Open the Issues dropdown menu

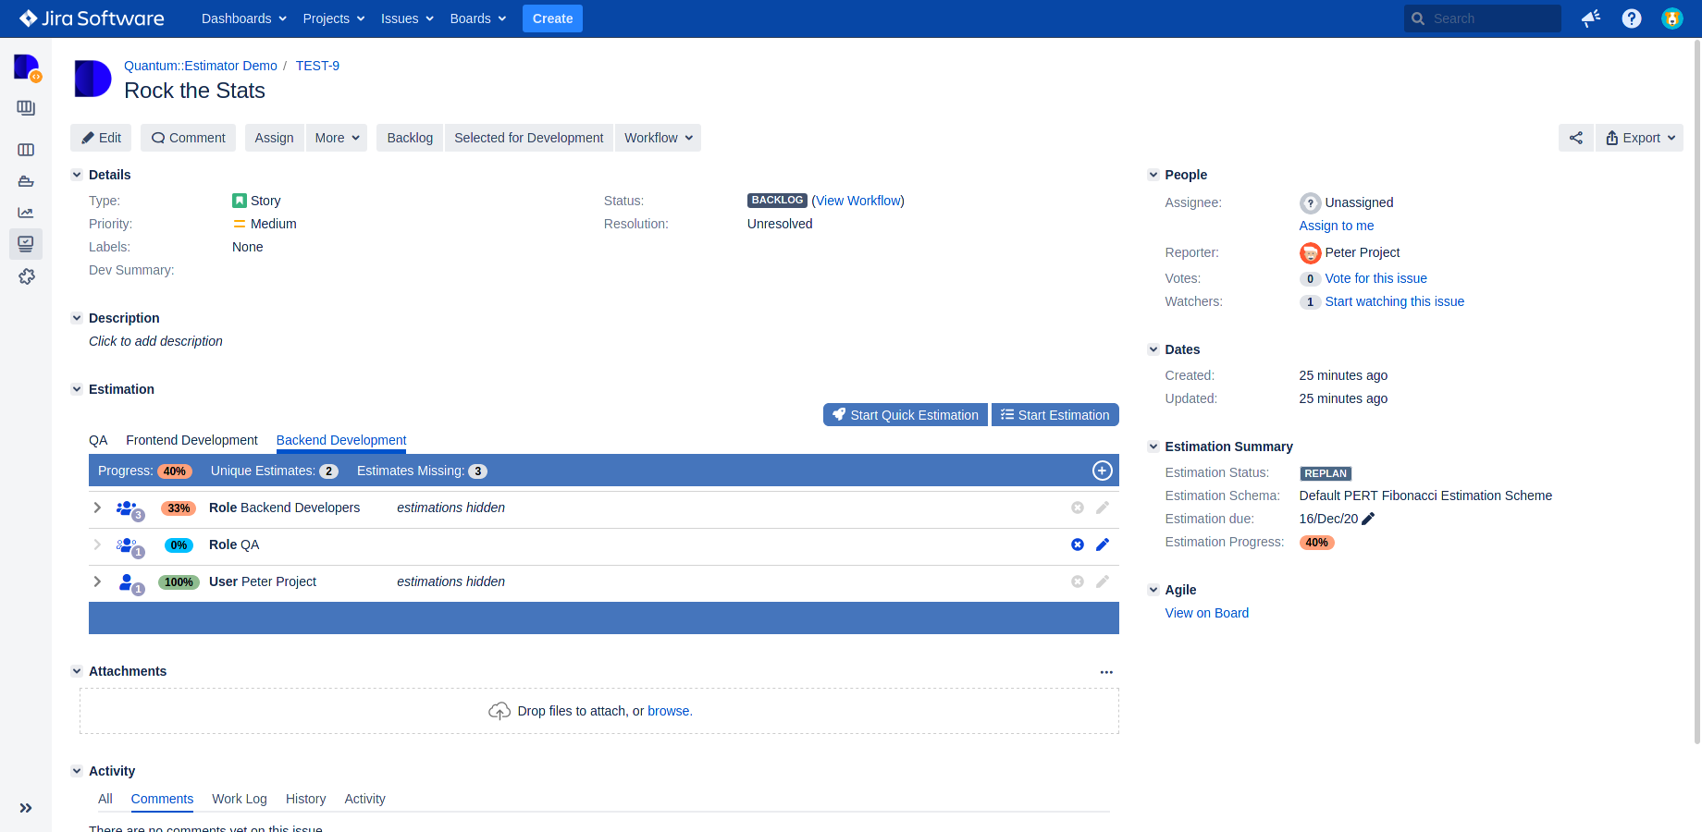pos(407,18)
